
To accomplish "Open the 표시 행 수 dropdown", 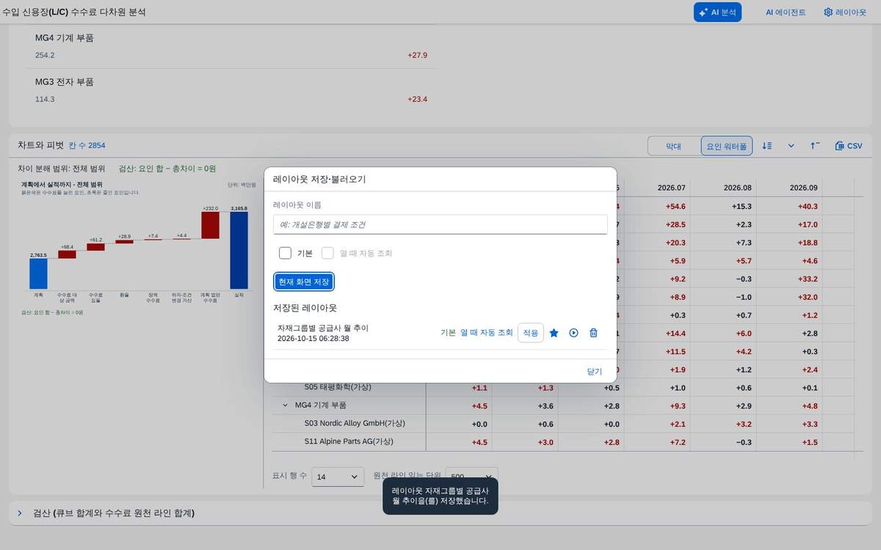I will (338, 477).
